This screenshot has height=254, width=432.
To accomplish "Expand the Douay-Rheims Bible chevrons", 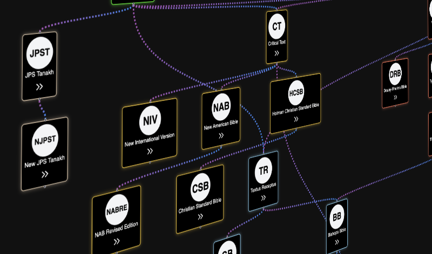I will [395, 97].
